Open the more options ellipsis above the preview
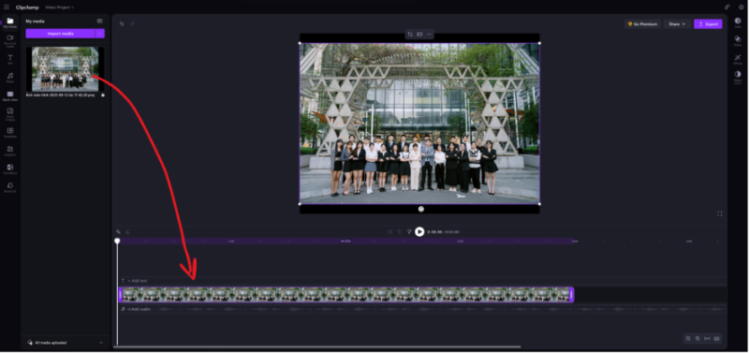 click(x=429, y=34)
